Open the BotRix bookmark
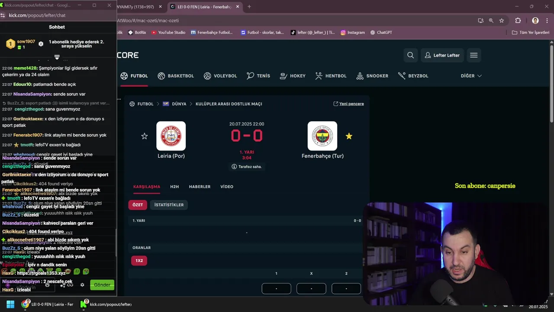Image resolution: width=554 pixels, height=312 pixels. (137, 32)
